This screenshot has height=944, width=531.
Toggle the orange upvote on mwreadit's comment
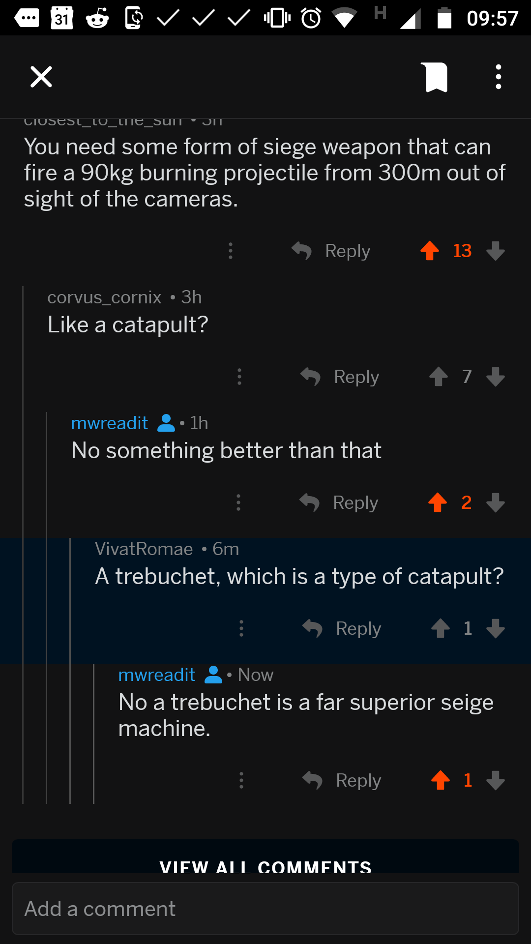(x=437, y=502)
